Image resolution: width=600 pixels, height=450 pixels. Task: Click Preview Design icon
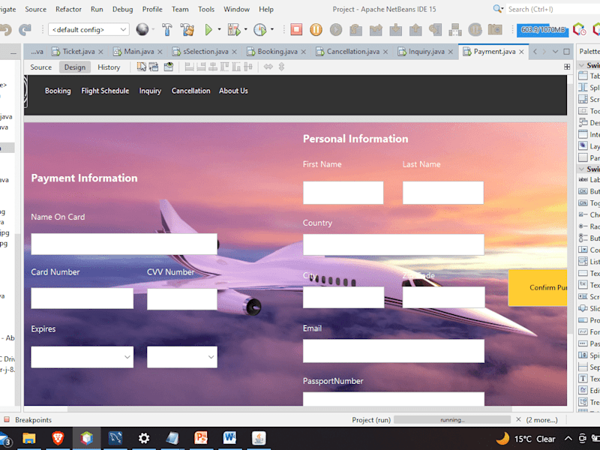tap(168, 67)
